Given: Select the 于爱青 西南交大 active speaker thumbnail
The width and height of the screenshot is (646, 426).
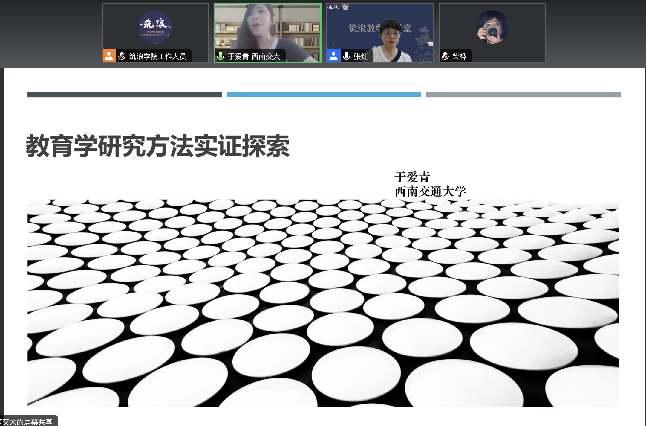Looking at the screenshot, I should 267,33.
